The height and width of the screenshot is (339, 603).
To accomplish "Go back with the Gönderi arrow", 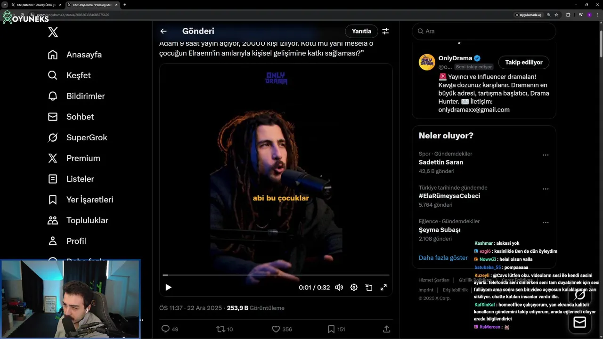I will 163,31.
